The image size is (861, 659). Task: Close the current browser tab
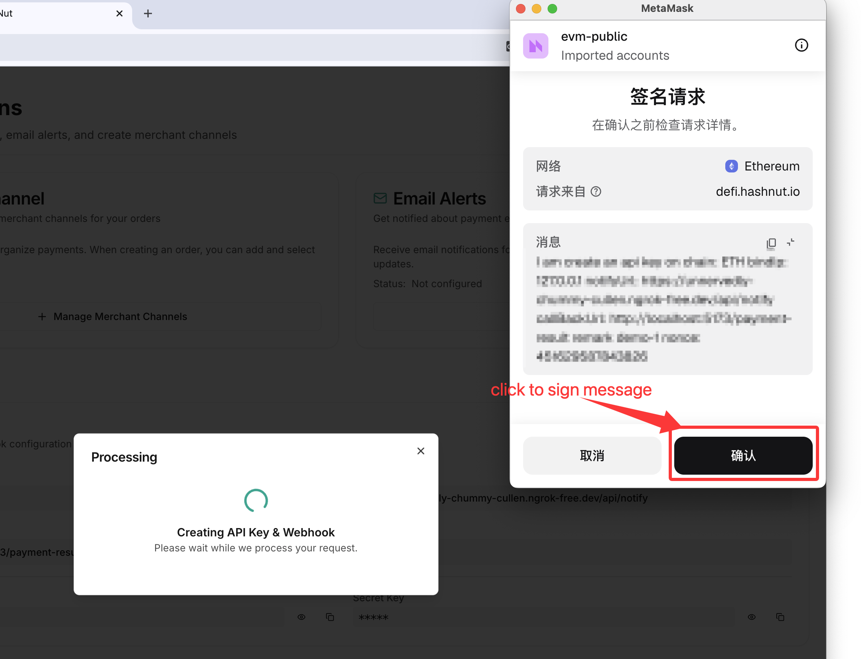coord(119,13)
